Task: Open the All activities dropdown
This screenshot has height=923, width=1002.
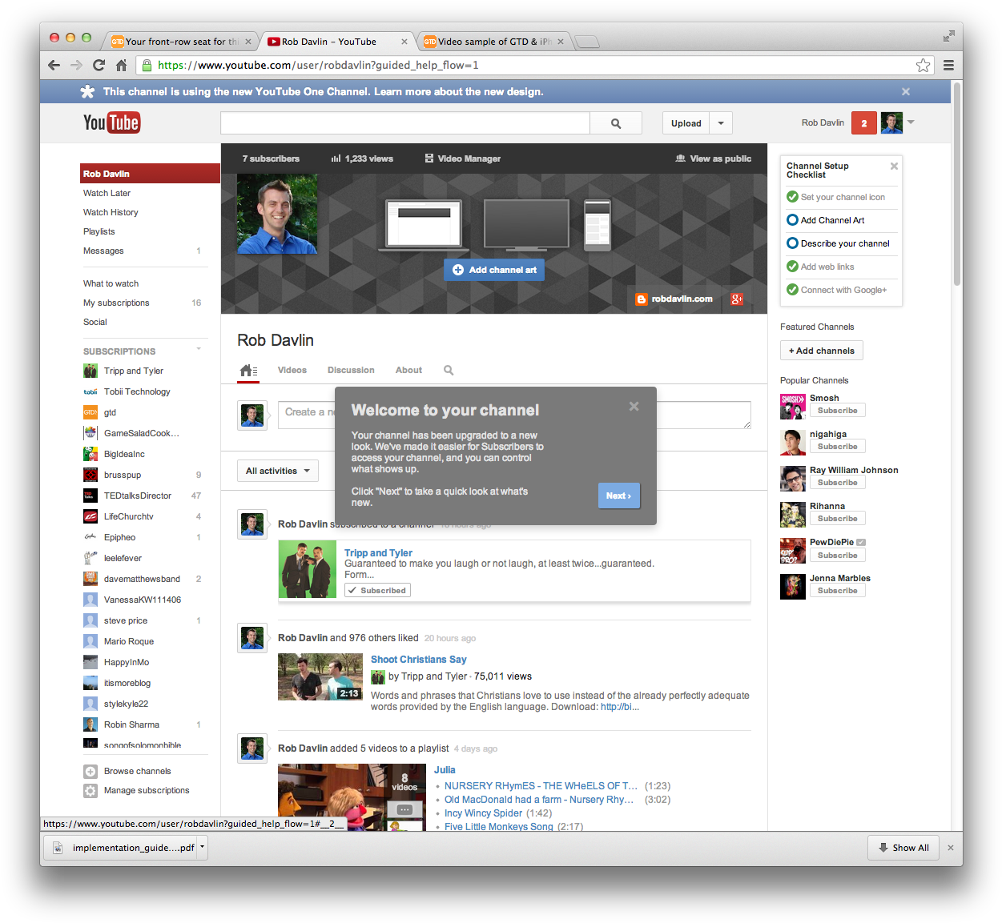Action: click(x=278, y=471)
